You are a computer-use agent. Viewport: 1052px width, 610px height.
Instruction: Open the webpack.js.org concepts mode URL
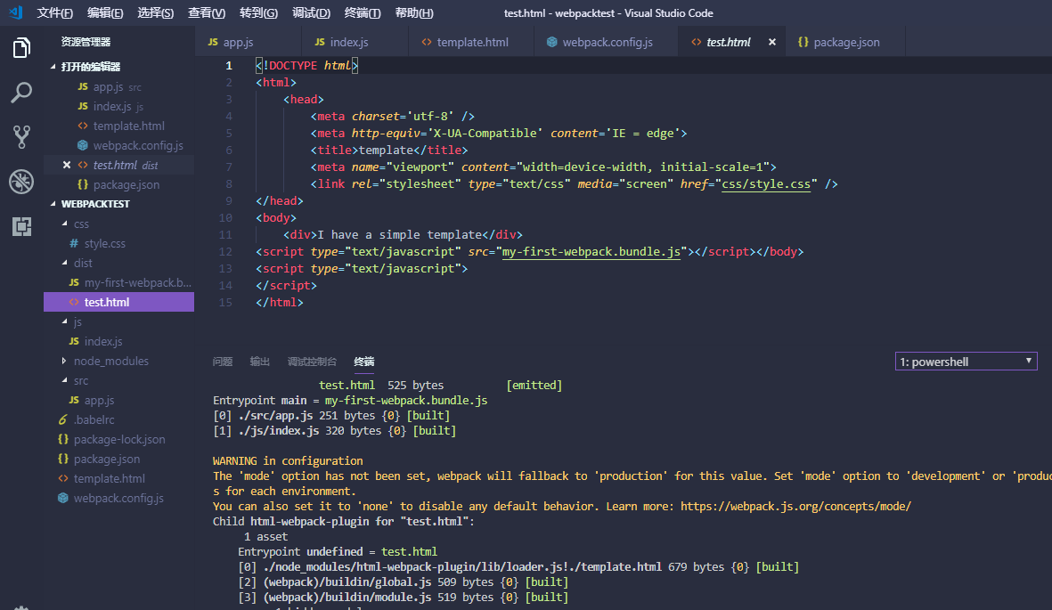(x=795, y=506)
